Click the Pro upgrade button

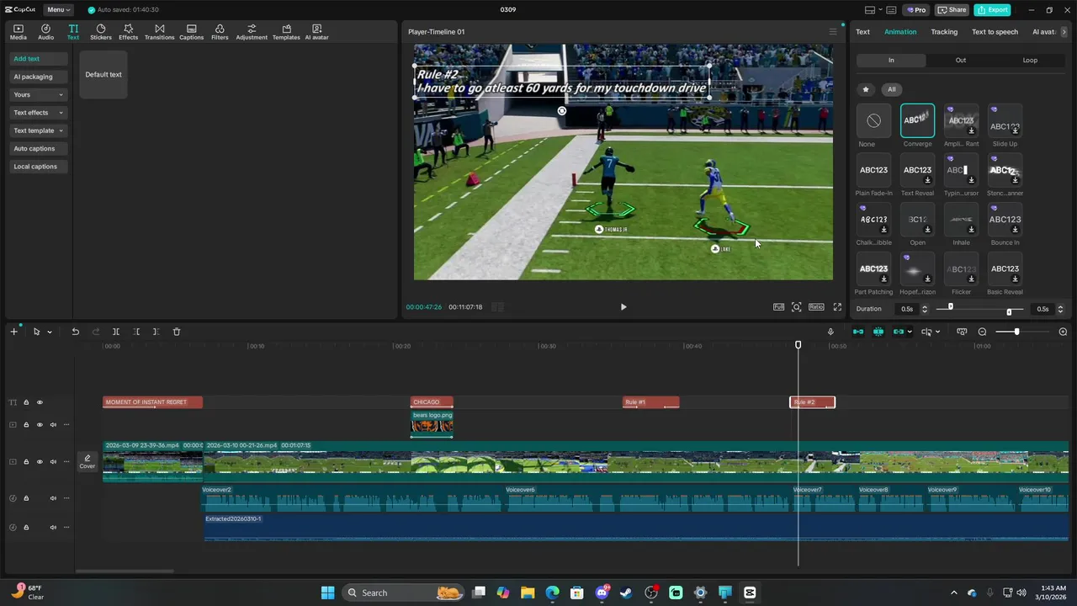pos(916,10)
